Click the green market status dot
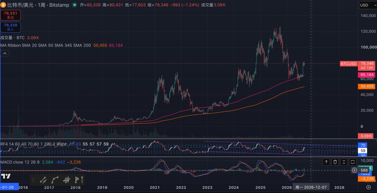Viewport: 377px width, 193px height. [74, 5]
